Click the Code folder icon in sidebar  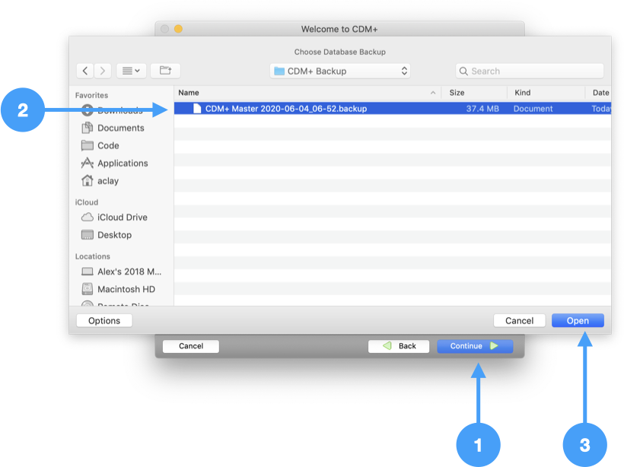click(x=88, y=145)
